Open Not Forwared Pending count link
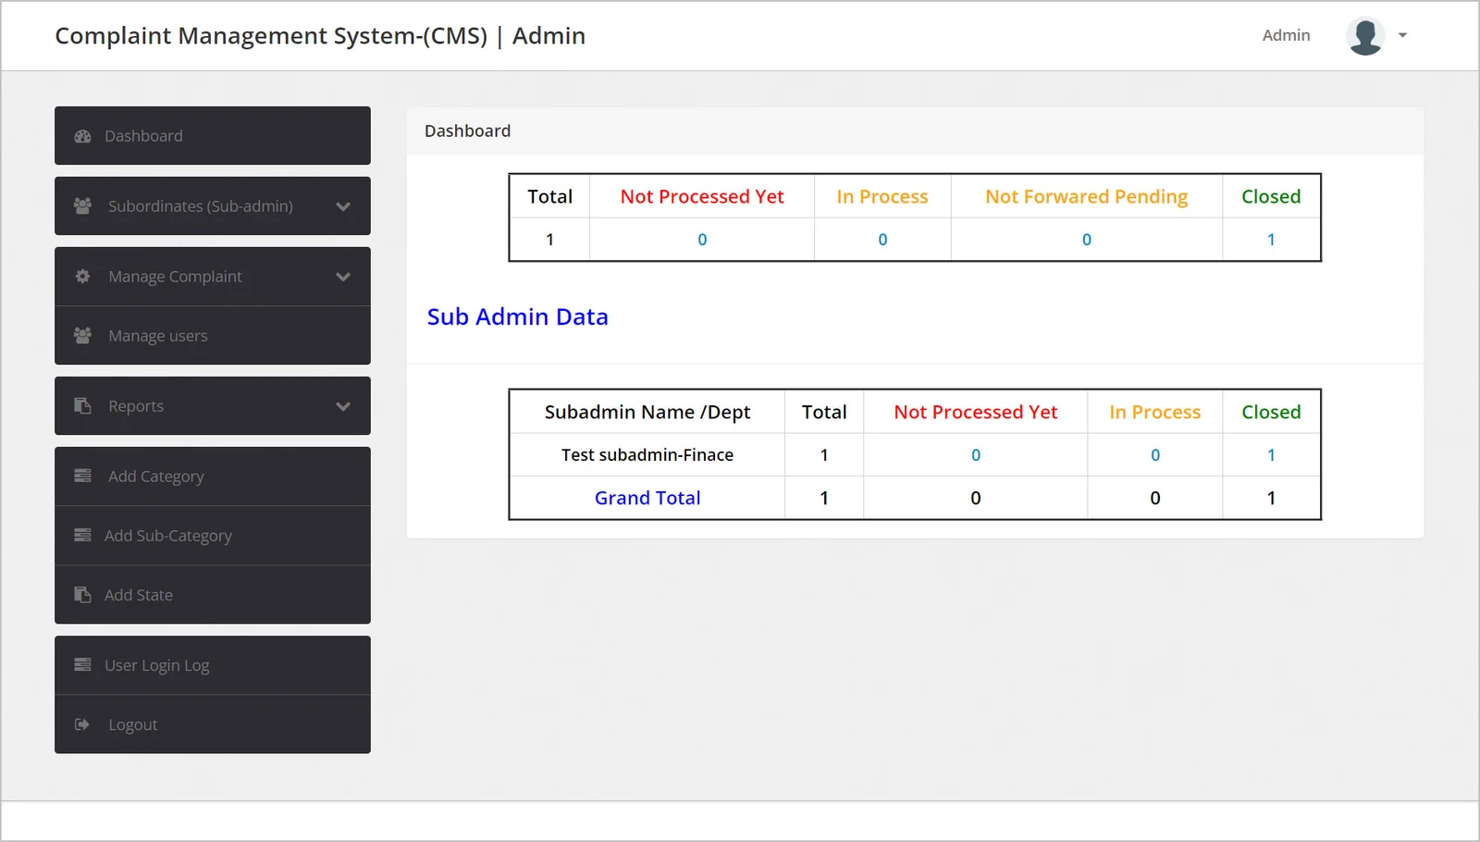The width and height of the screenshot is (1480, 842). click(x=1087, y=240)
